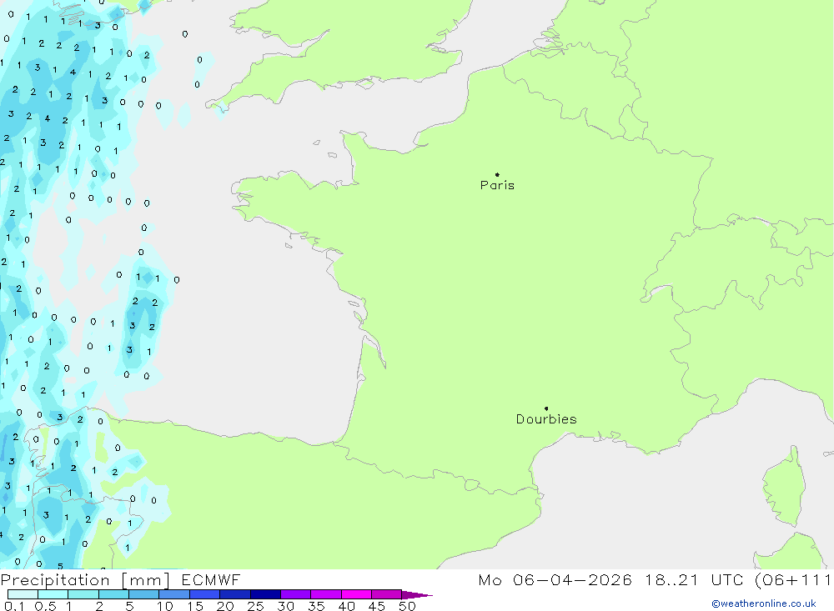Click the Paris location dot marker

(497, 174)
